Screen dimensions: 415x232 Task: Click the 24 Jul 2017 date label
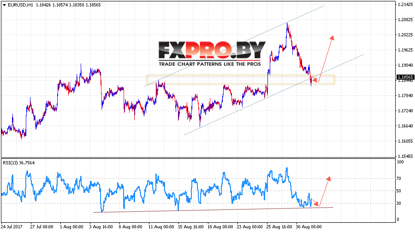coord(12,227)
